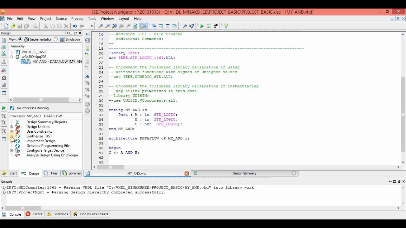Select the Simulation view radio button
The height and width of the screenshot is (228, 406).
click(x=56, y=39)
